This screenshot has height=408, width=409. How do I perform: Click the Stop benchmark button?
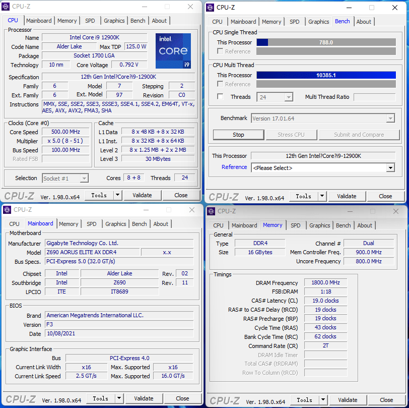(238, 135)
